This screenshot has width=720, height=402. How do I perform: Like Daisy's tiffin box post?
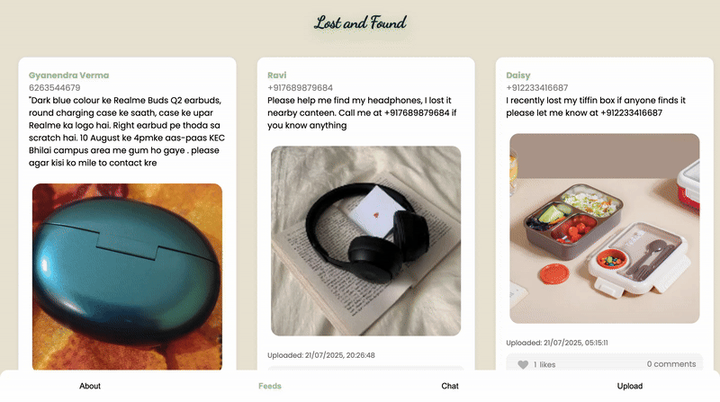tap(523, 364)
